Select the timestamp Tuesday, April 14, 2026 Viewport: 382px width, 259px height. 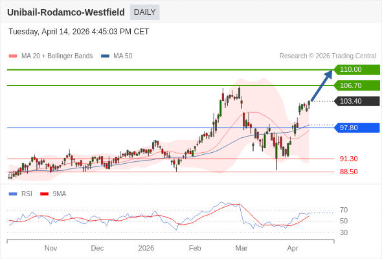(79, 32)
